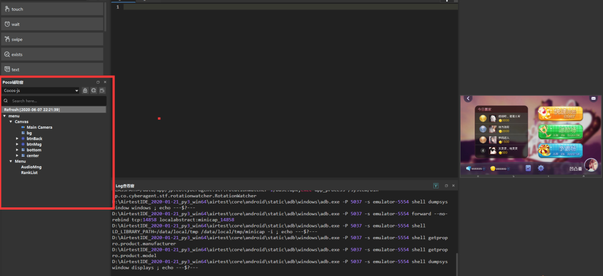Click line 1 in script editor
The width and height of the screenshot is (603, 276).
290,7
